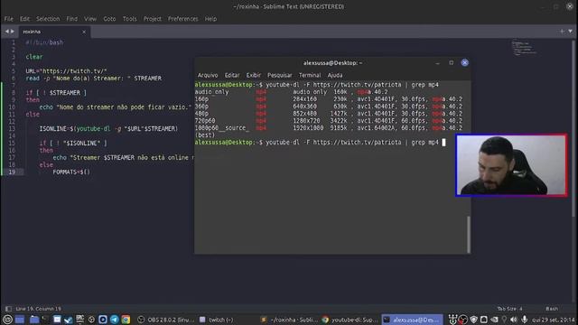
Task: Add a new tab with plus icon
Action: [x=562, y=32]
